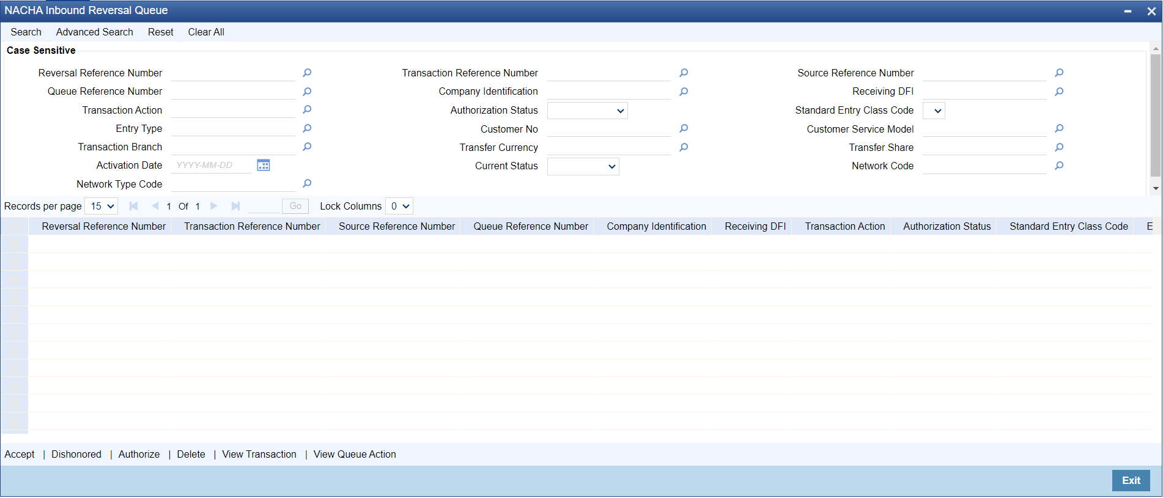Open View Transaction
1163x498 pixels.
pos(259,454)
